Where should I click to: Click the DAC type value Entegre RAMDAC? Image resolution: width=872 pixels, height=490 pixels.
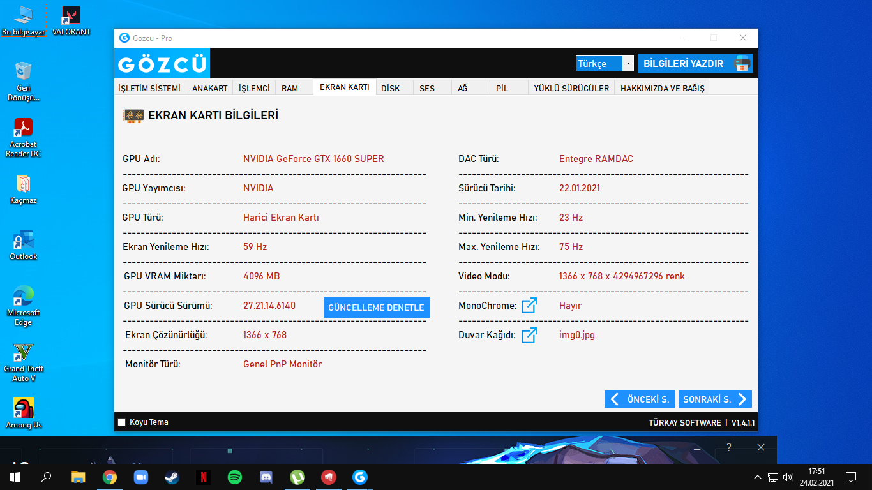click(x=596, y=159)
